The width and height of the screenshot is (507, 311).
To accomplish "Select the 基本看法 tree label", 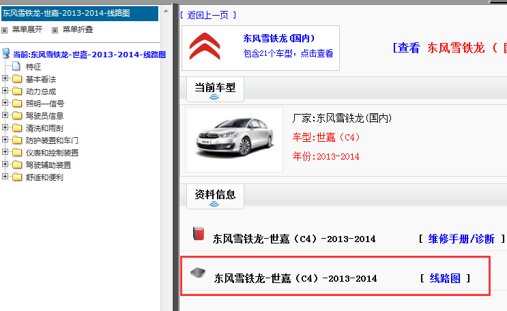I will click(x=41, y=79).
